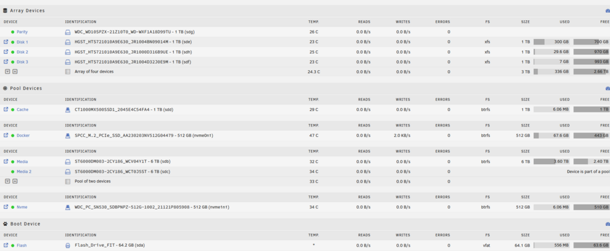Open the Docker pool browse icon

[x=6, y=135]
